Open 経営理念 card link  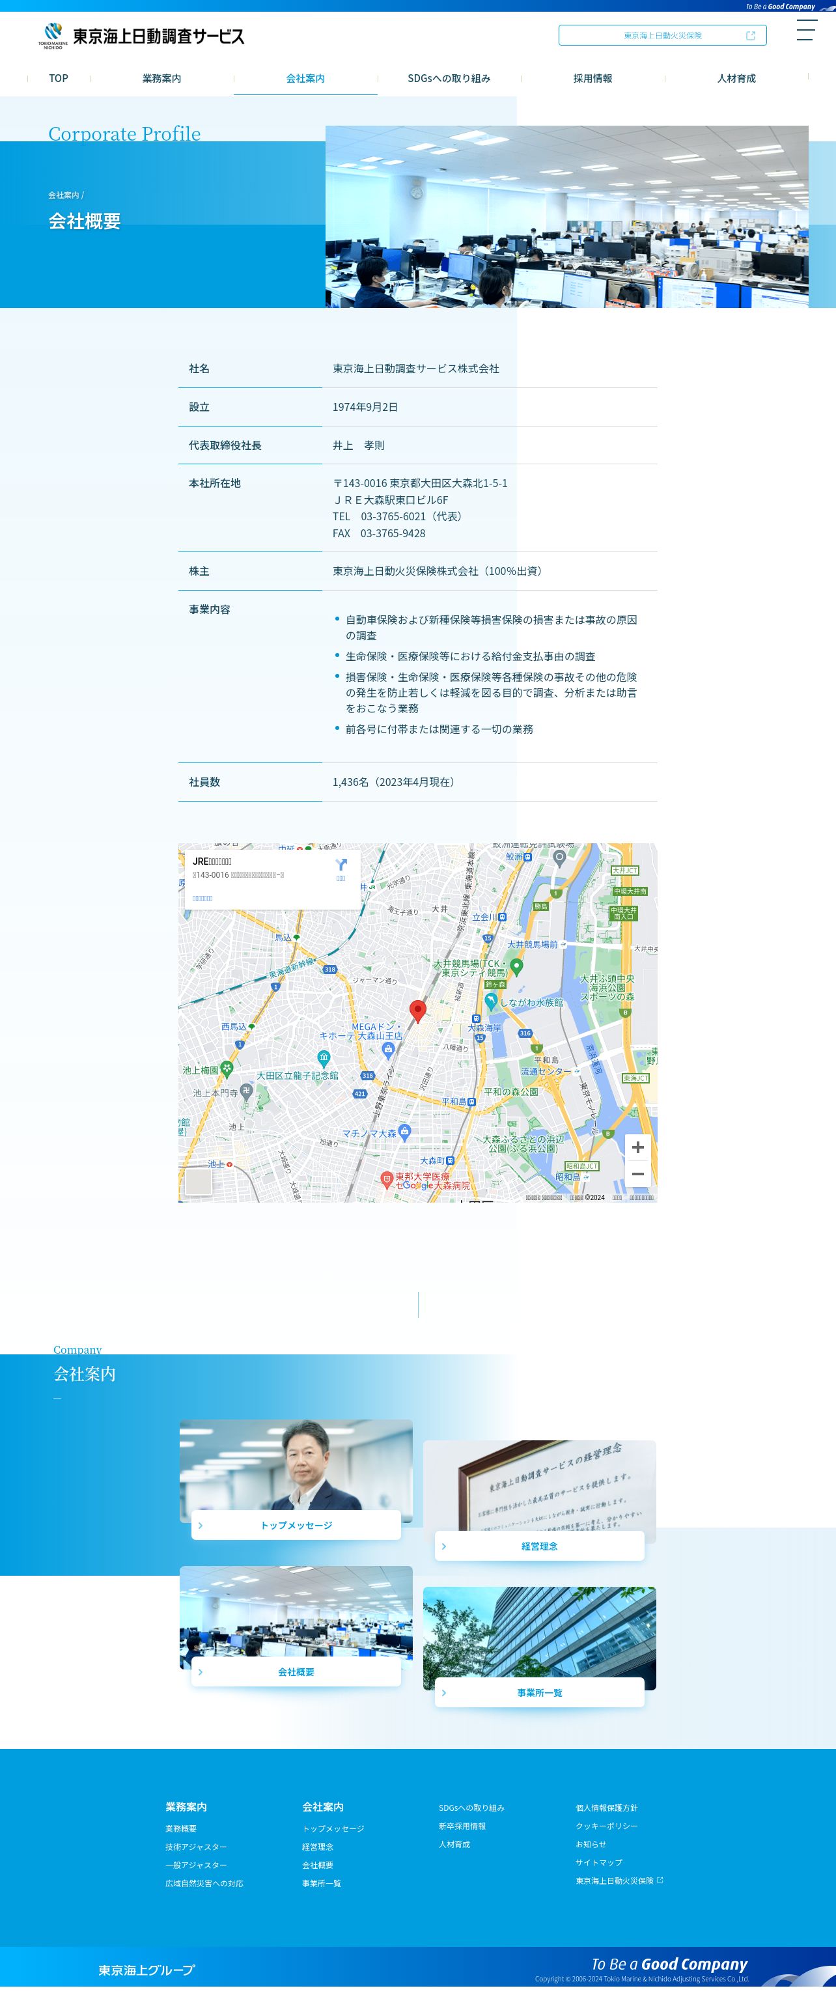coord(540,1546)
